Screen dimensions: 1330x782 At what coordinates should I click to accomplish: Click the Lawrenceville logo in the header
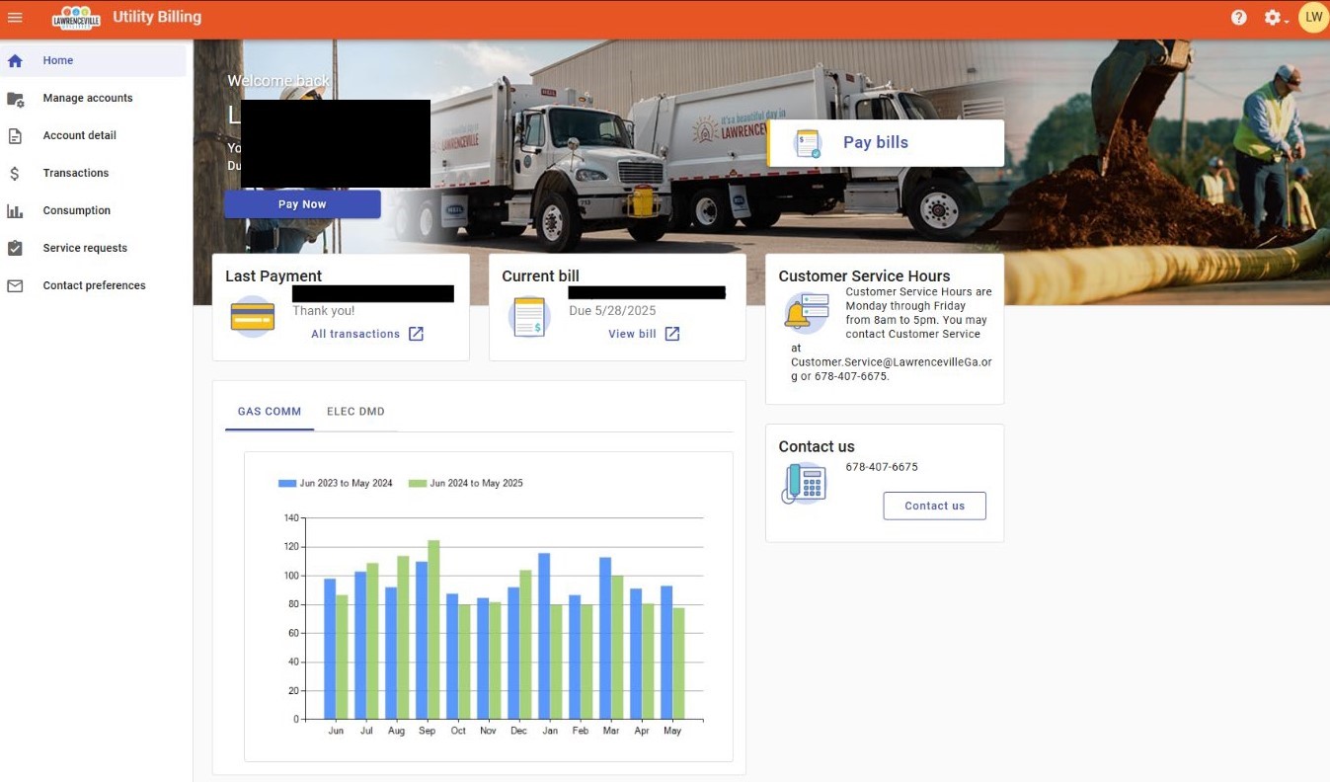(x=75, y=17)
